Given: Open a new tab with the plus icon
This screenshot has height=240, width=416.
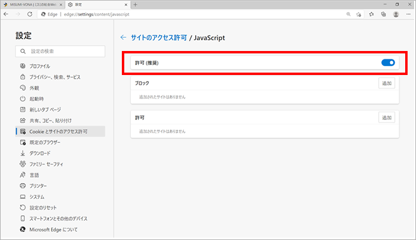Looking at the screenshot, I should tap(134, 4).
